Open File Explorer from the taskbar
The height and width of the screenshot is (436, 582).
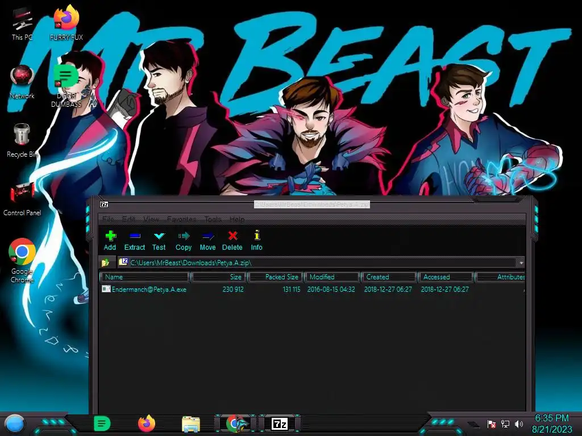191,424
